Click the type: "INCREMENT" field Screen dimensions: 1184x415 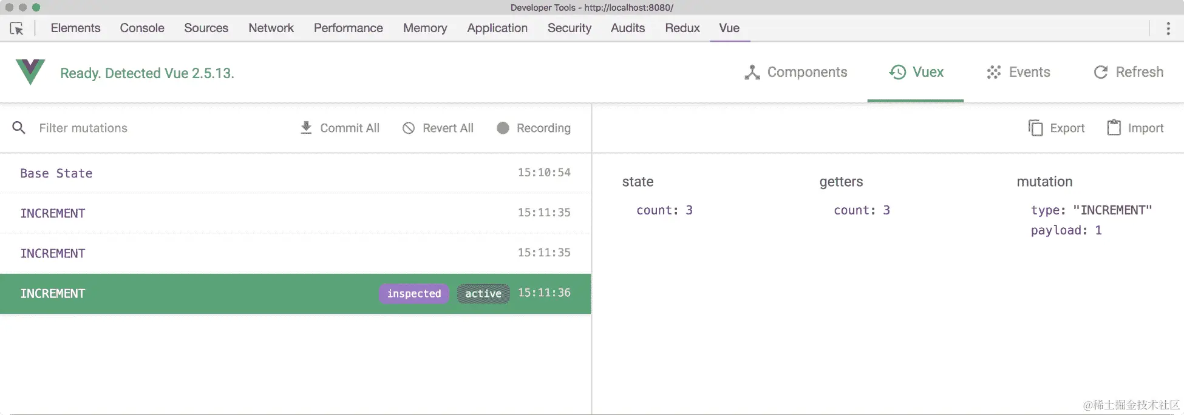[1091, 210]
